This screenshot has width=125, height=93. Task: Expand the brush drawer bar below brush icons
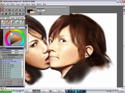pos(13,25)
